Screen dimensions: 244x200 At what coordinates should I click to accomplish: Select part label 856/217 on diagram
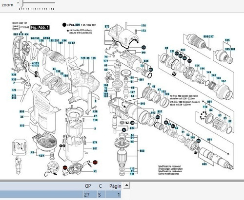click(209, 36)
